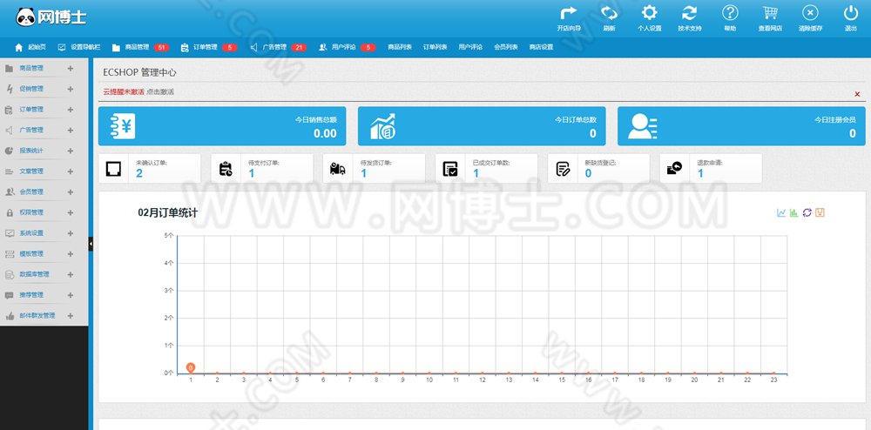Screen dimensions: 871x430
Task: Switch chart to bar graph icon
Action: tap(794, 212)
